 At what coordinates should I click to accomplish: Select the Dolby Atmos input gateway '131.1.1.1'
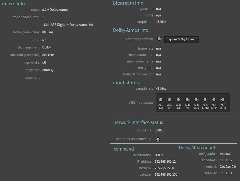(x=226, y=173)
